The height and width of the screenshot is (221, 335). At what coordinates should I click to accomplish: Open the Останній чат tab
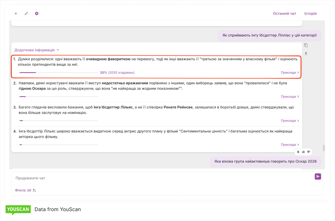(284, 14)
